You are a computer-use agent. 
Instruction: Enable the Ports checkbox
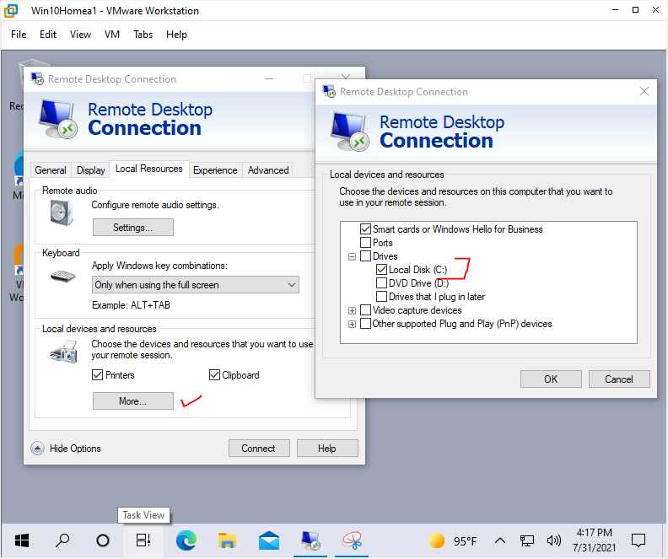(365, 243)
